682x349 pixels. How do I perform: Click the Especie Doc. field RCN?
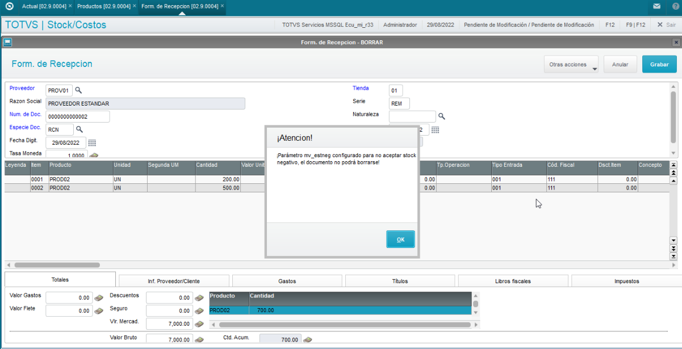[60, 129]
